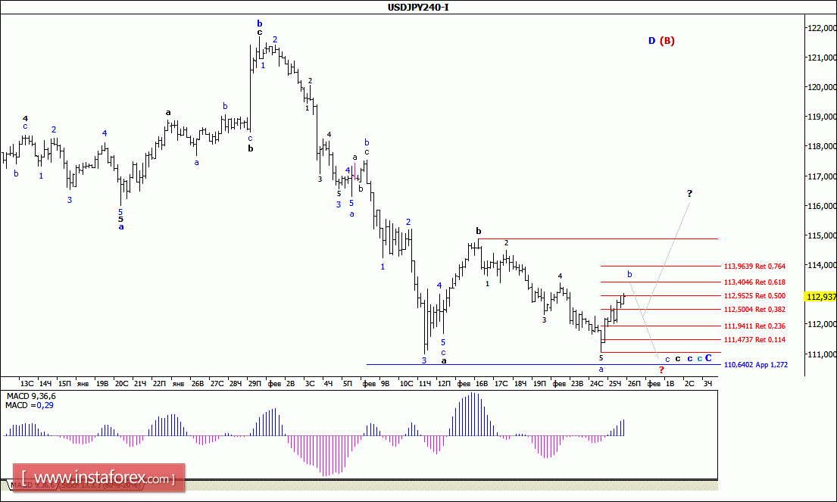Click the 20С date on time axis
This screenshot has width=837, height=502.
click(121, 383)
